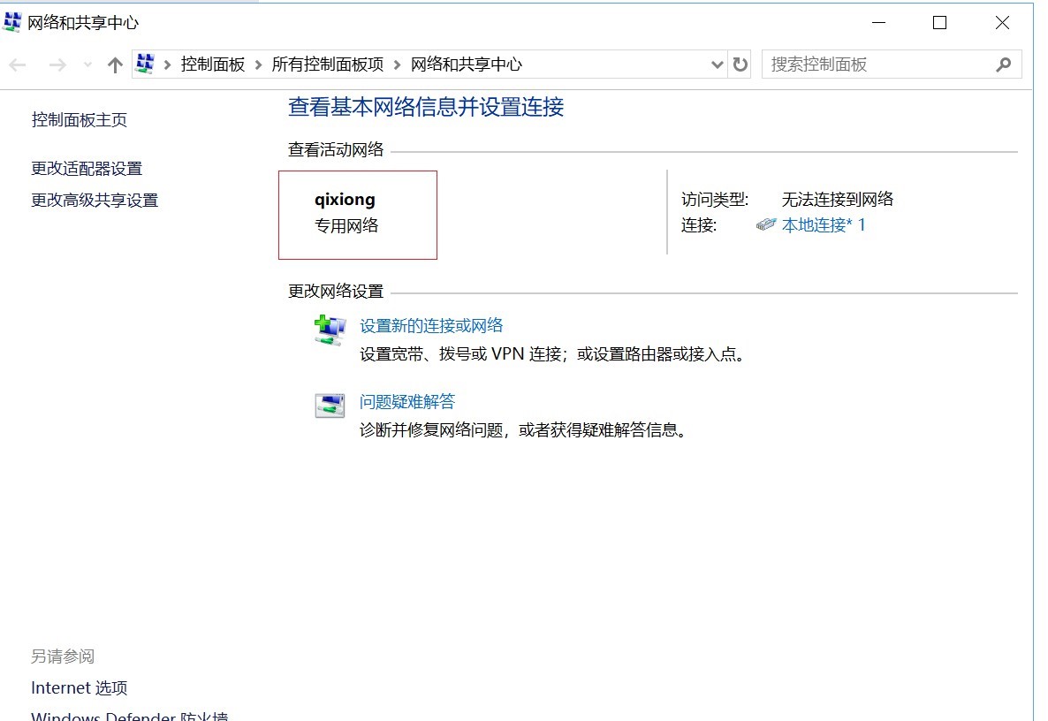This screenshot has height=721, width=1048.
Task: Expand the chevron after 控制面板 breadcrumb
Action: [x=258, y=65]
